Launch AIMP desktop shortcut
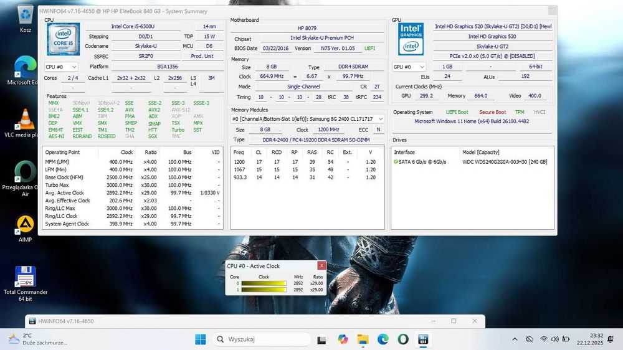This screenshot has height=350, width=623. coord(25,229)
